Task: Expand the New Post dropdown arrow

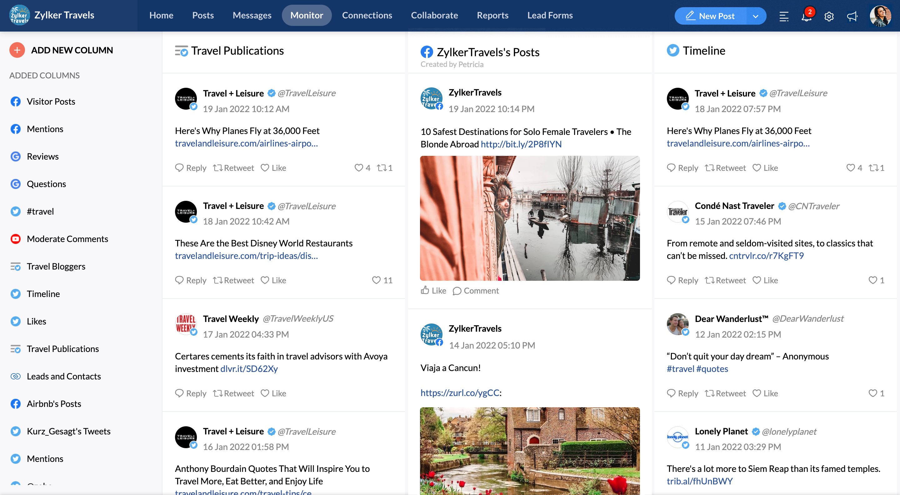Action: pyautogui.click(x=755, y=16)
